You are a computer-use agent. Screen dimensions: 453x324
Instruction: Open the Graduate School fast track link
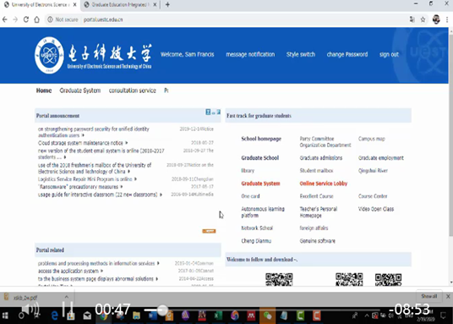260,158
